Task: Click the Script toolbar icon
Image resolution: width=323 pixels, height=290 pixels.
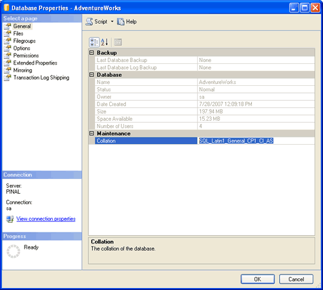Action: point(89,22)
